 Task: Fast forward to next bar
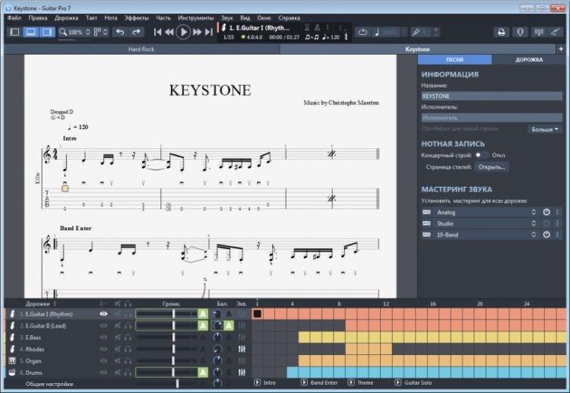[x=198, y=32]
